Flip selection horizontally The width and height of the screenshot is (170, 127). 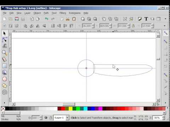38,26
